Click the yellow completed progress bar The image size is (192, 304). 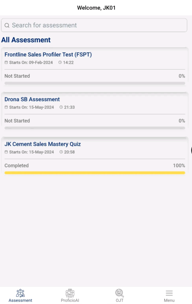pyautogui.click(x=95, y=173)
